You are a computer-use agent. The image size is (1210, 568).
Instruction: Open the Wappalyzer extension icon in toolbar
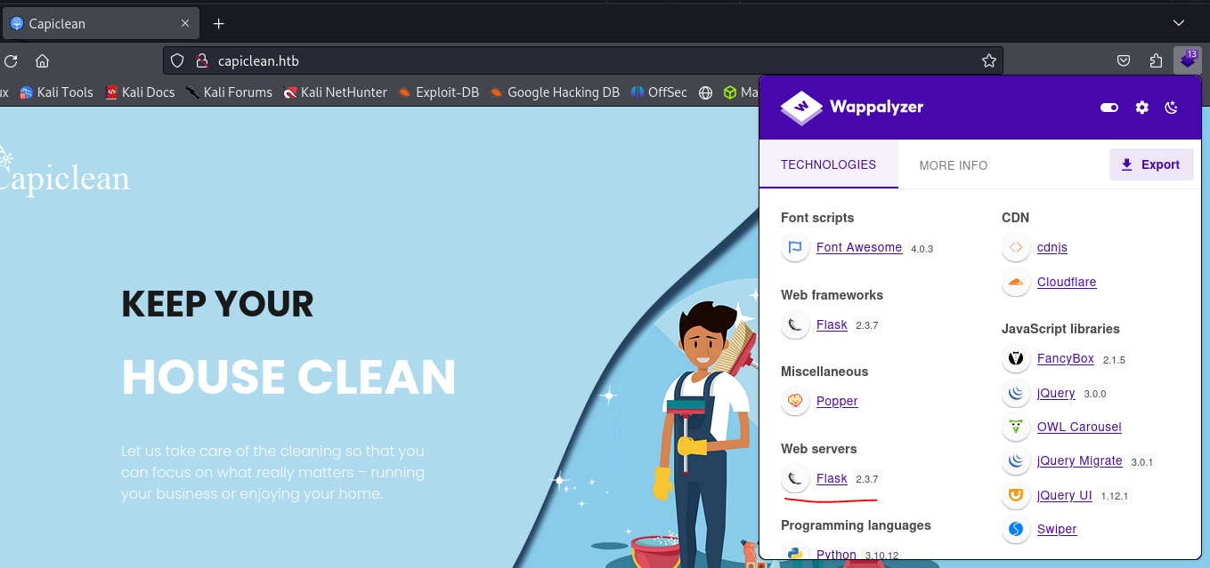(x=1188, y=60)
